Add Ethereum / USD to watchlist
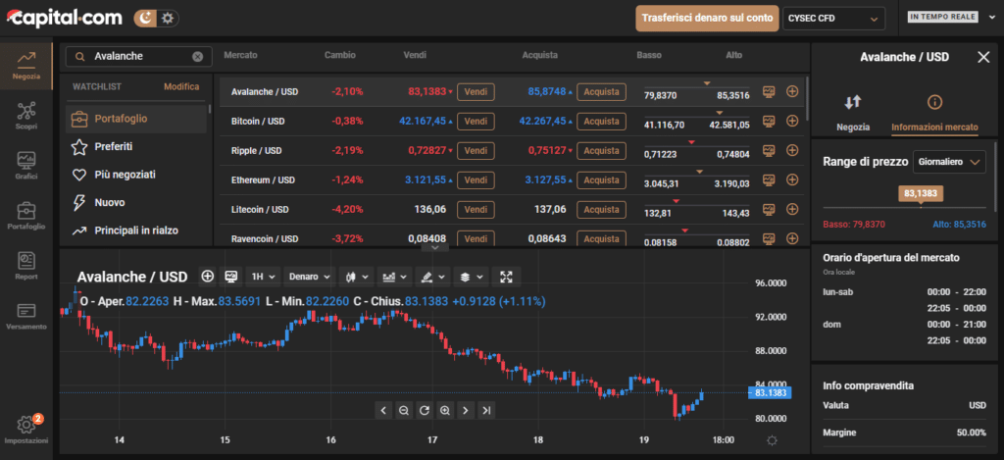The image size is (1004, 460). tap(792, 180)
